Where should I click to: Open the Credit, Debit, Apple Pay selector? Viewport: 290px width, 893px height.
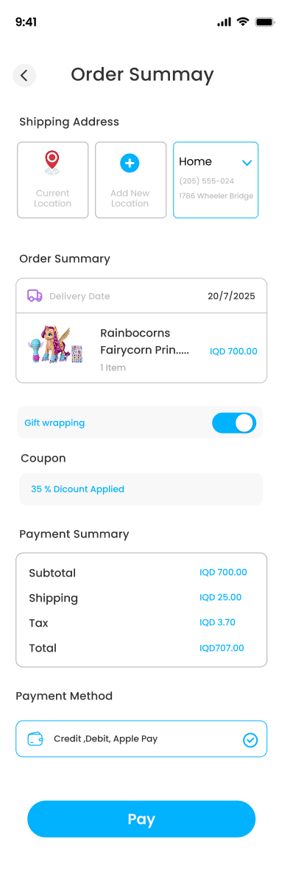pos(141,738)
